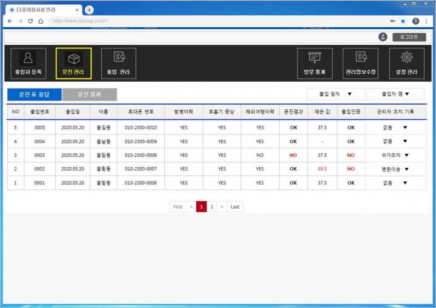436x308 pixels.
Task: Click entry number 0005
Action: 40,128
